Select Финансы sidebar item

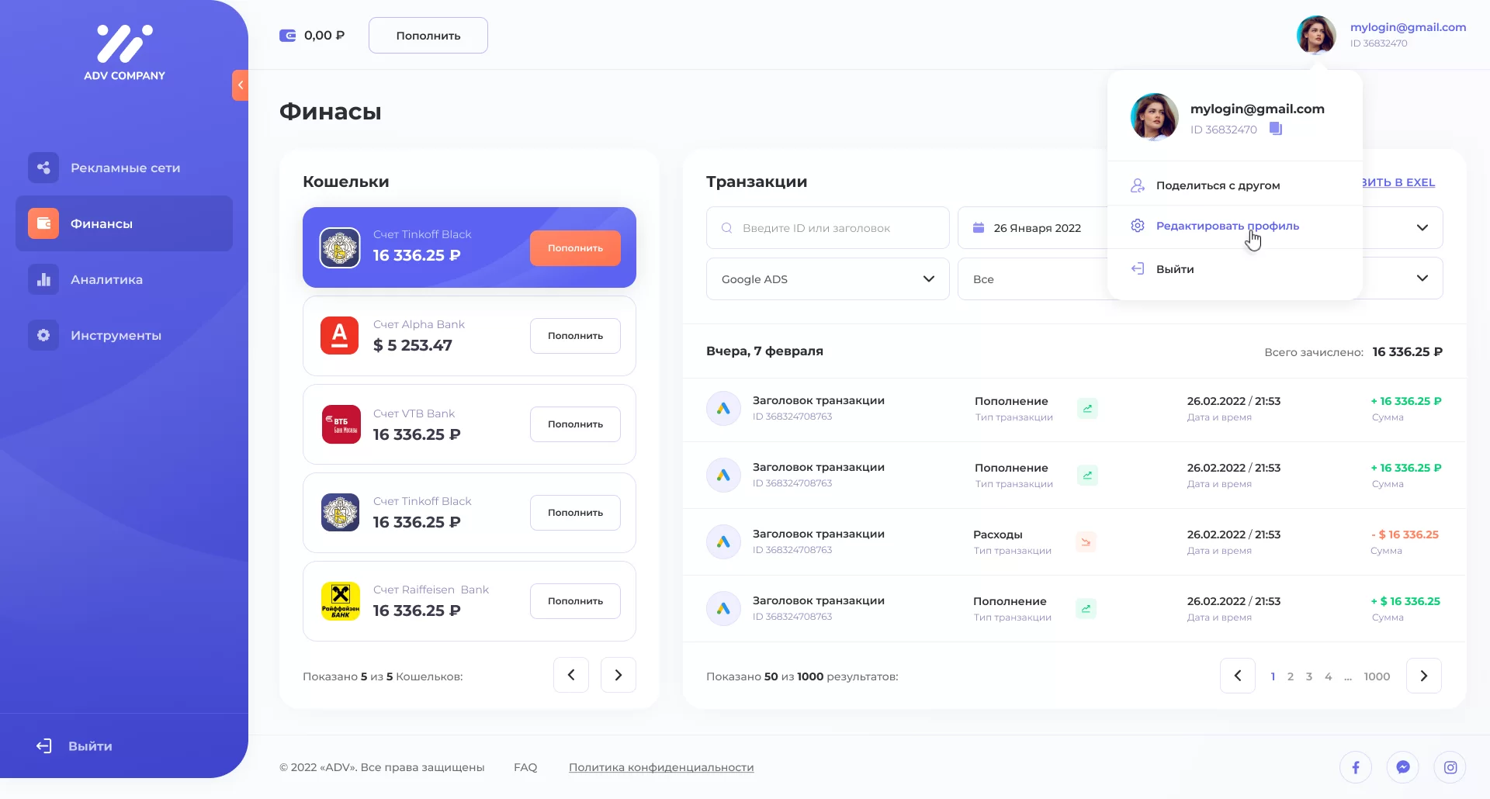124,223
